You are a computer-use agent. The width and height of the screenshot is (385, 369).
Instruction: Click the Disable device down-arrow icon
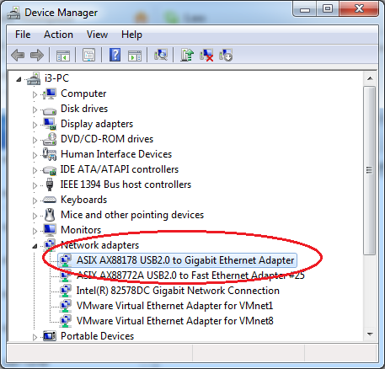(x=226, y=55)
